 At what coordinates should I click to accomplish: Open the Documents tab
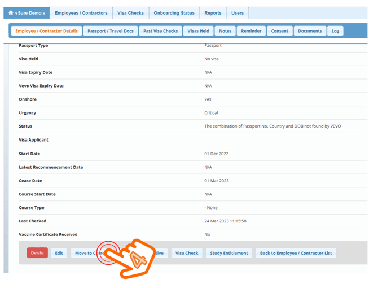coord(310,31)
